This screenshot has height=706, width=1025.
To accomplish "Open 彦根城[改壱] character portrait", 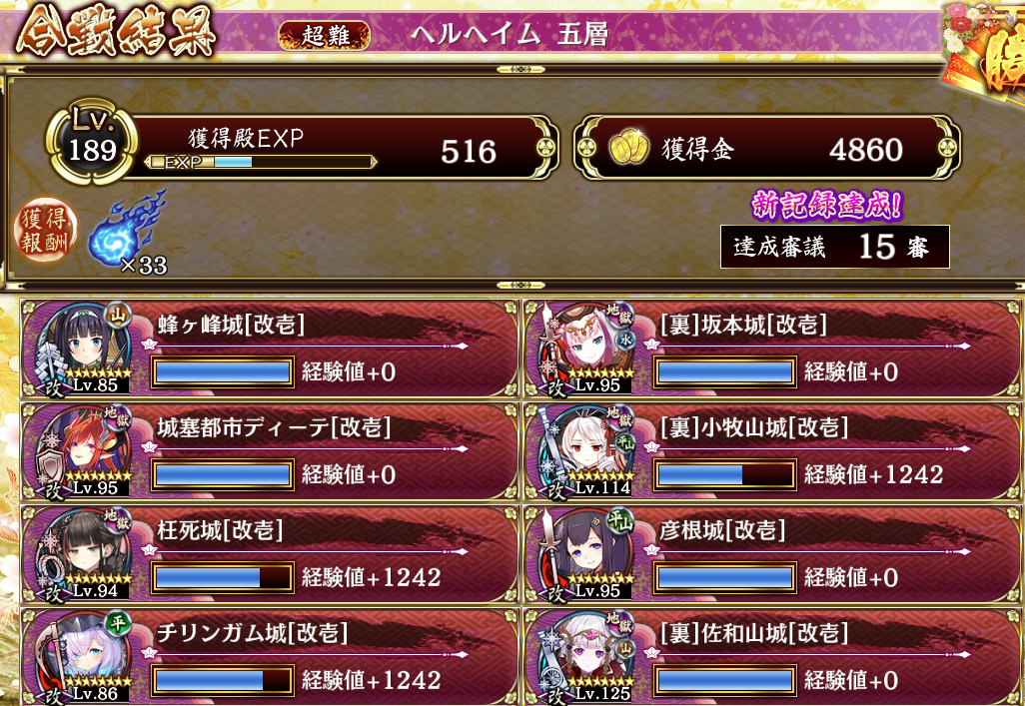I will click(585, 553).
